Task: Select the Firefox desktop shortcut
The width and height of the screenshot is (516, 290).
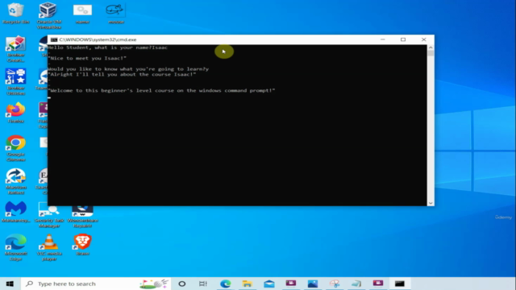Action: click(x=15, y=113)
